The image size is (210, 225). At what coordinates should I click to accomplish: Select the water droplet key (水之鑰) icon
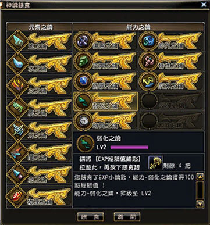(x=17, y=63)
